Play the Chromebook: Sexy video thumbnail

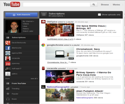coord(60,53)
